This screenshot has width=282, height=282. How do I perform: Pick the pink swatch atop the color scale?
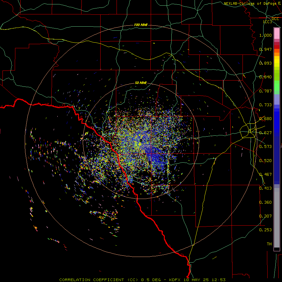[x=277, y=34]
